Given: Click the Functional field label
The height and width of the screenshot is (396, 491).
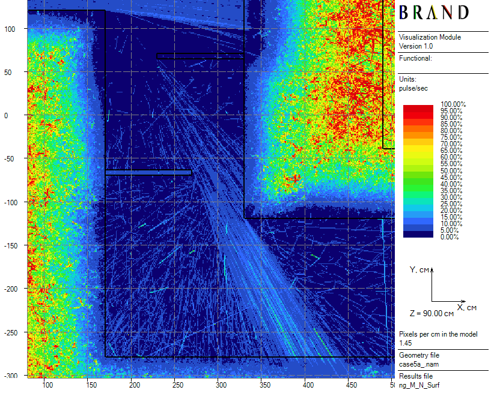Looking at the screenshot, I should (x=415, y=58).
